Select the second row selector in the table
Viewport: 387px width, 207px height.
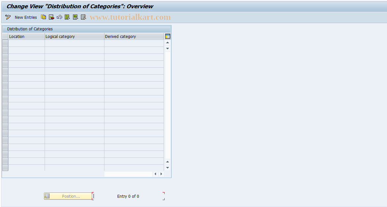[5, 50]
